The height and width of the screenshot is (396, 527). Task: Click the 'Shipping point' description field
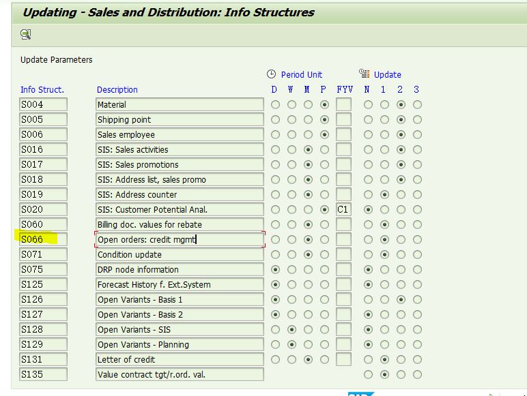(x=180, y=120)
